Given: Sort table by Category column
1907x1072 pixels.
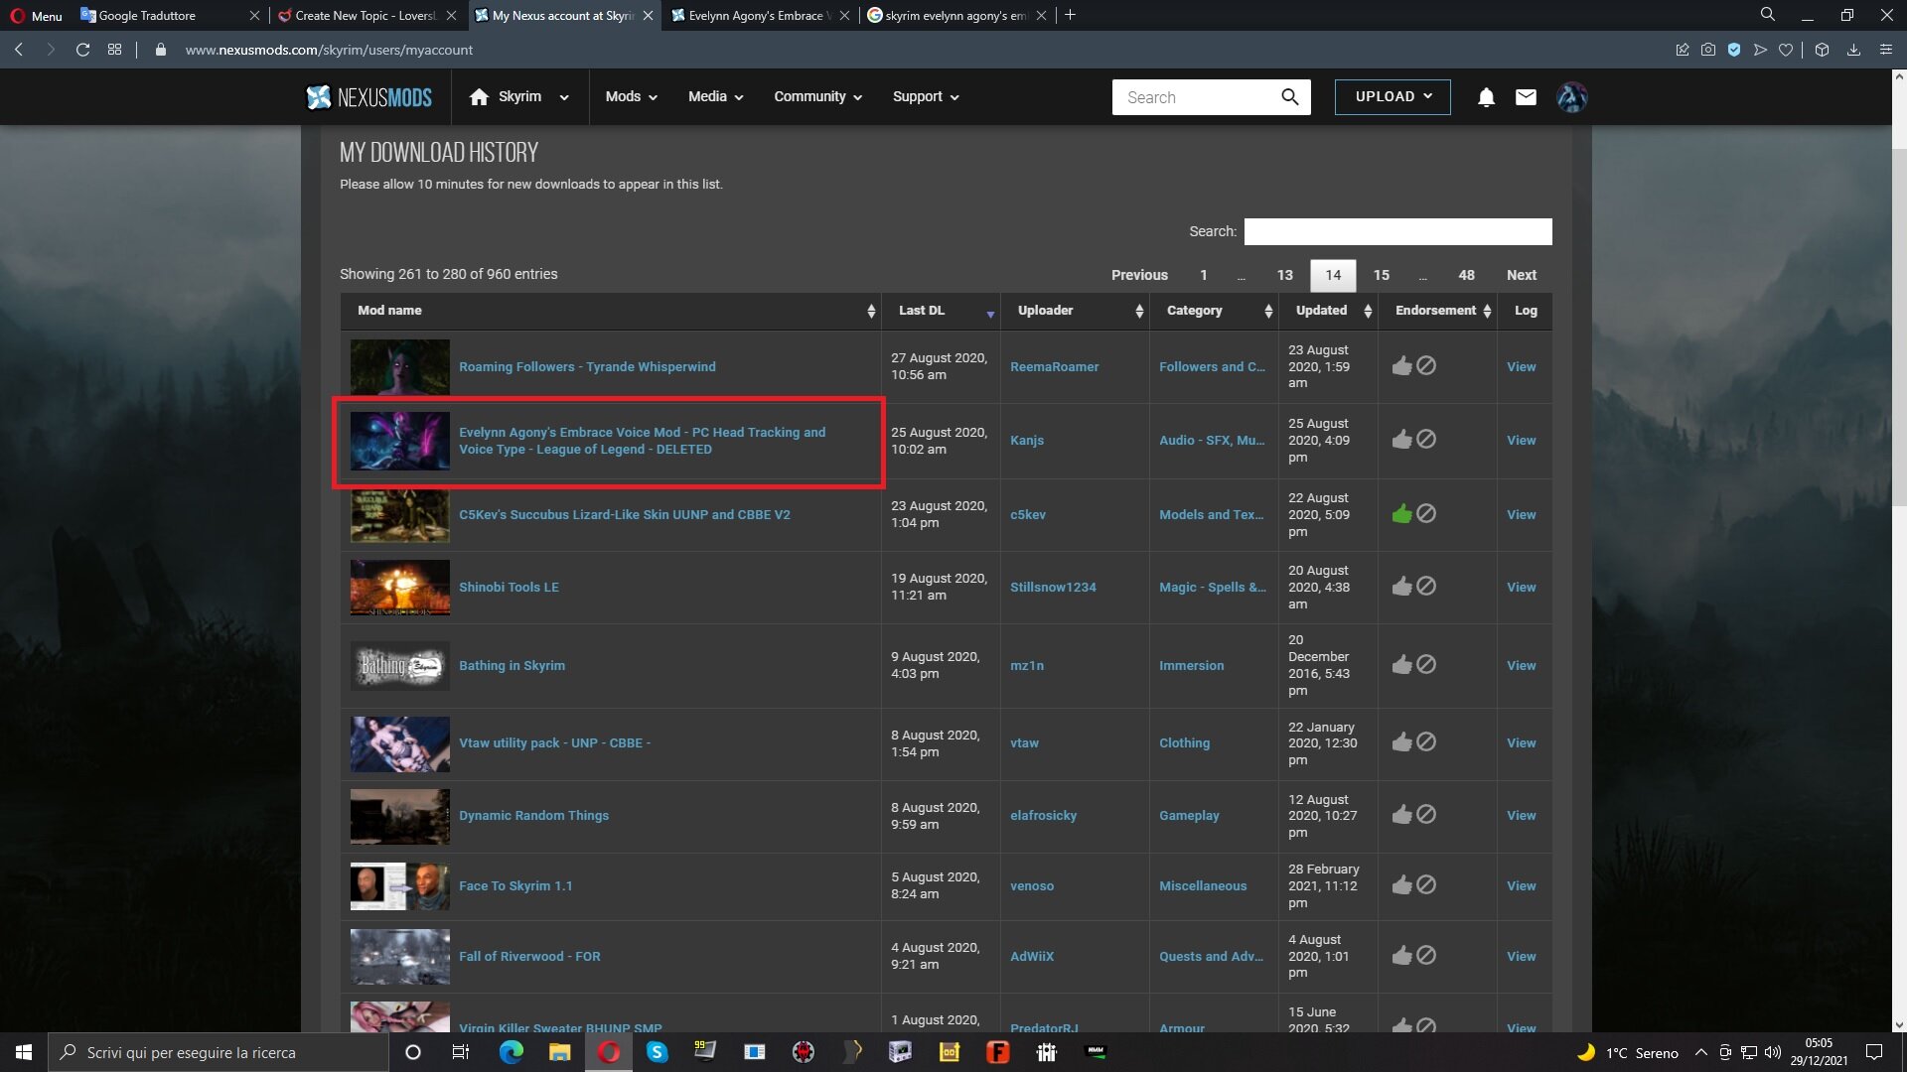Looking at the screenshot, I should [x=1214, y=311].
